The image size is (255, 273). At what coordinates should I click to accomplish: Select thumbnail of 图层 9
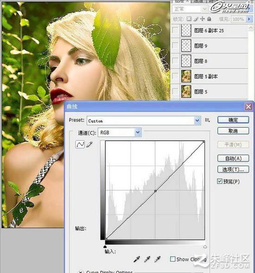[186, 46]
